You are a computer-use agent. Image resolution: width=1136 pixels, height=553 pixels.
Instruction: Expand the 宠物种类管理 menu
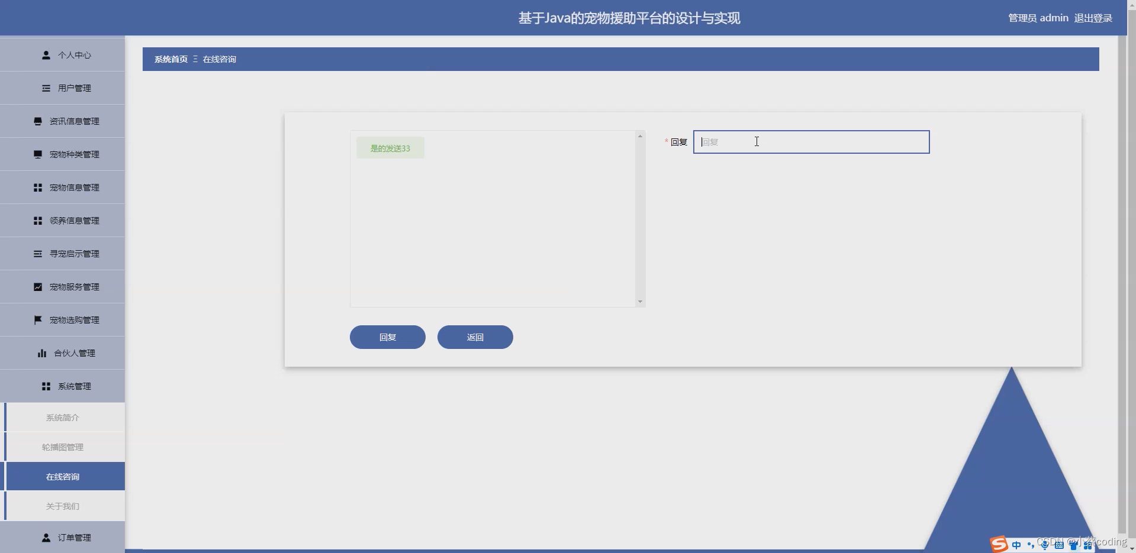[x=62, y=154]
